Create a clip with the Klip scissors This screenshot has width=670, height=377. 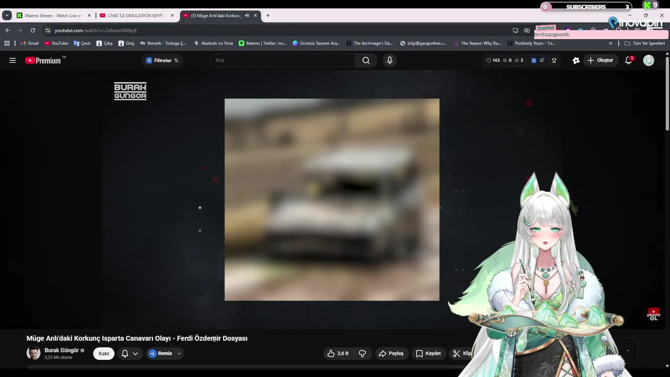[x=462, y=353]
